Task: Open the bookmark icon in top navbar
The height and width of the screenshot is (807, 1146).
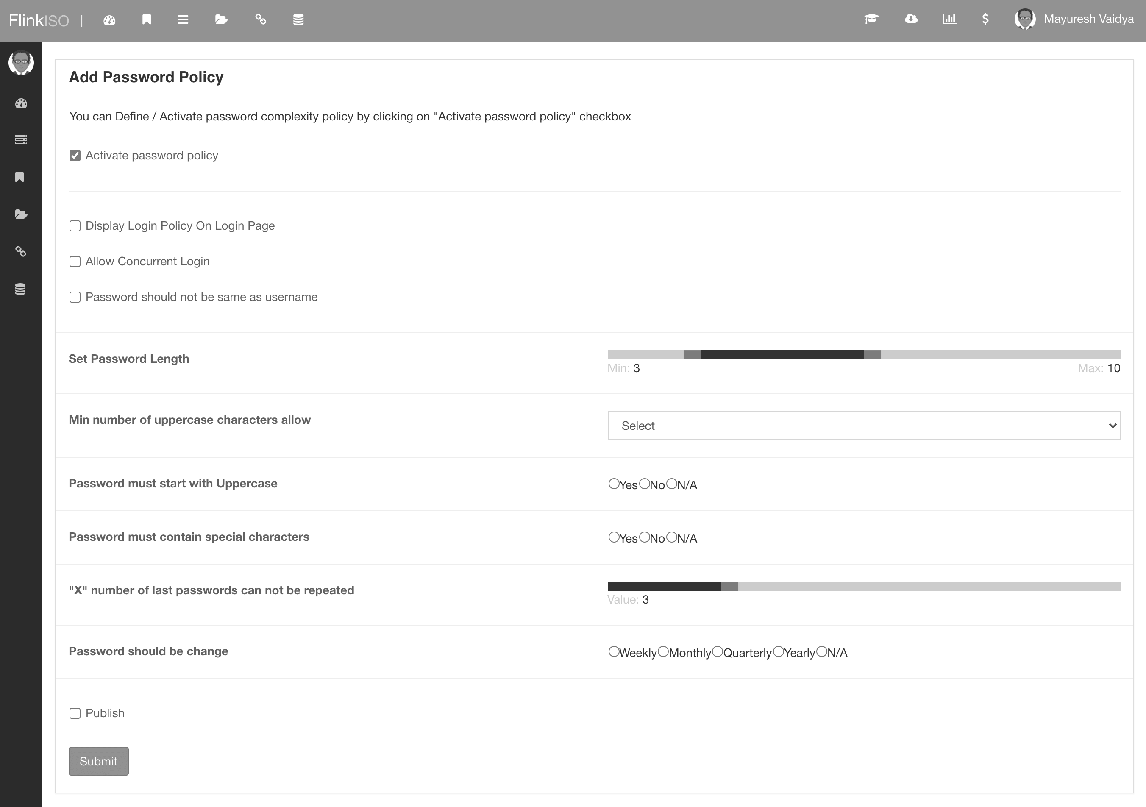Action: pyautogui.click(x=146, y=20)
